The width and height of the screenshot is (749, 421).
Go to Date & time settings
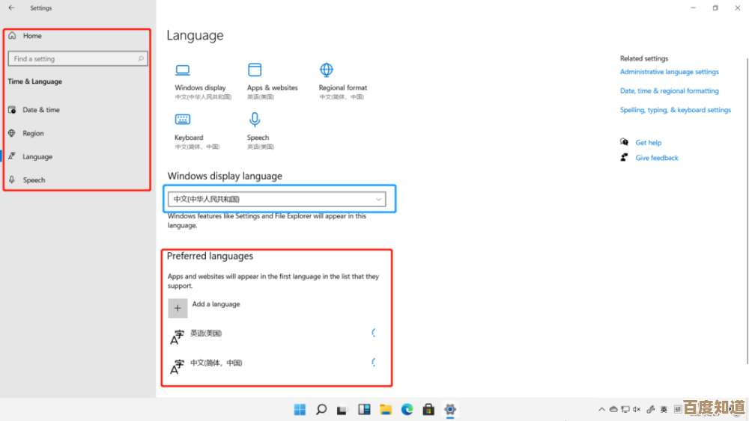click(x=41, y=110)
